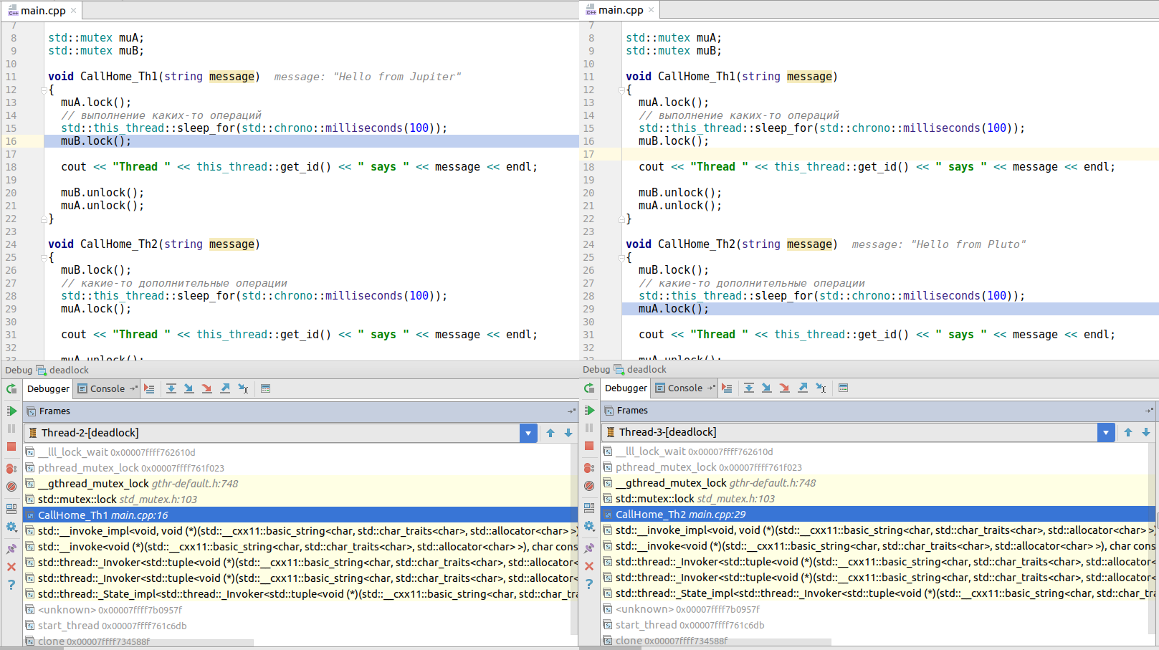View breakpoints in the right Debug panel
1159x650 pixels.
(x=589, y=467)
